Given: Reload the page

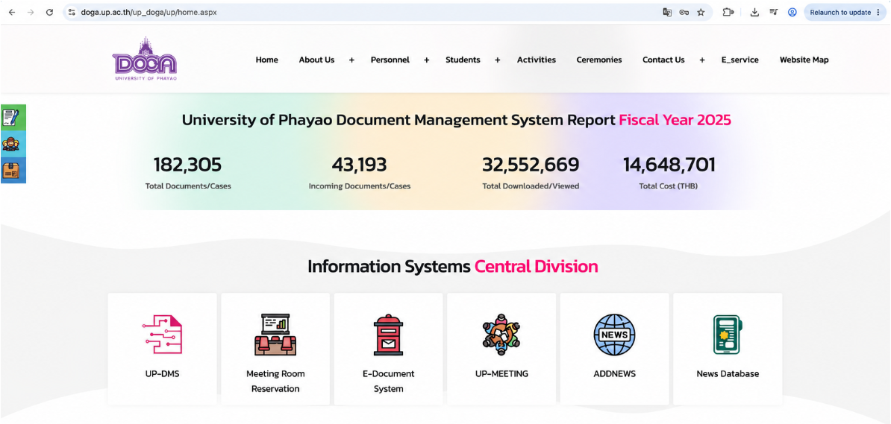Looking at the screenshot, I should pyautogui.click(x=49, y=12).
